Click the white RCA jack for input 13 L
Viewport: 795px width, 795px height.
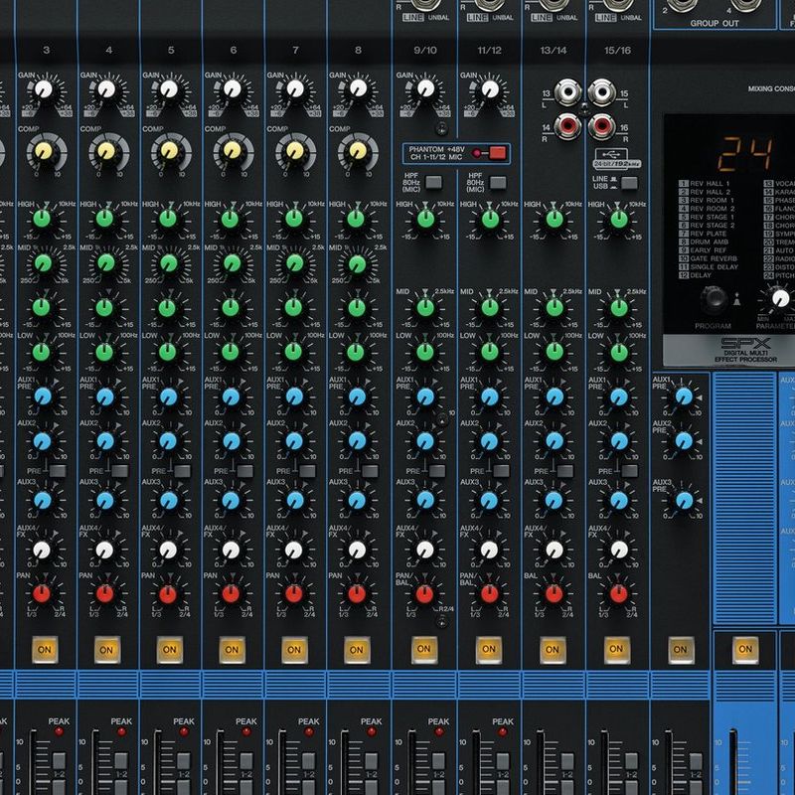(x=568, y=93)
